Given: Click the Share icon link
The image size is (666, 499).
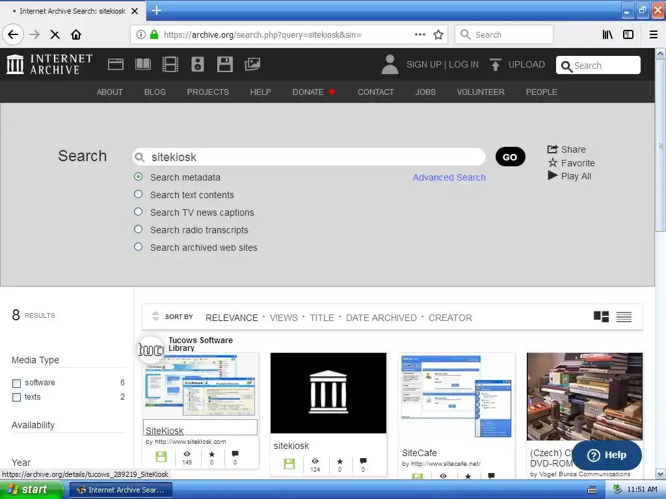Looking at the screenshot, I should point(566,149).
